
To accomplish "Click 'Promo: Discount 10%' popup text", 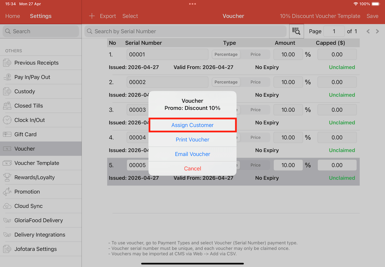I will coord(192,108).
